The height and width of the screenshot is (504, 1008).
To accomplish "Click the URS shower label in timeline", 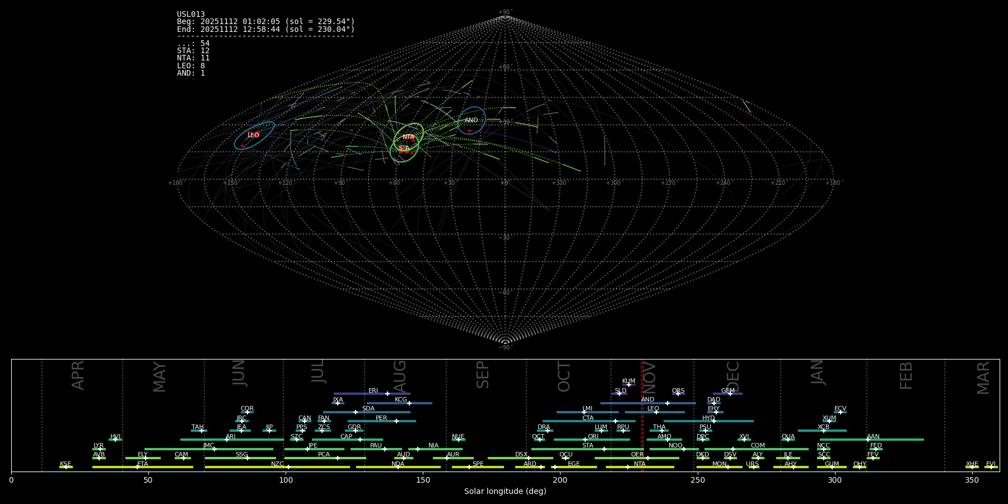I will tap(752, 464).
